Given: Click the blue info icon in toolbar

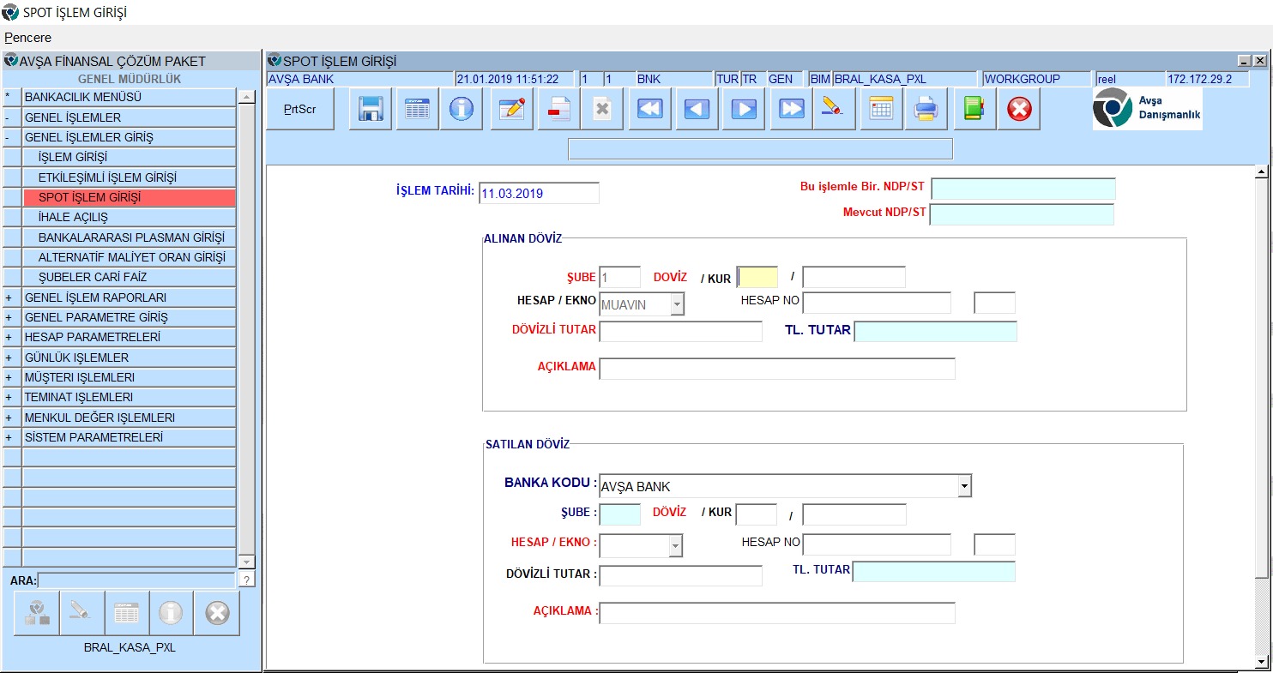Looking at the screenshot, I should tap(462, 109).
